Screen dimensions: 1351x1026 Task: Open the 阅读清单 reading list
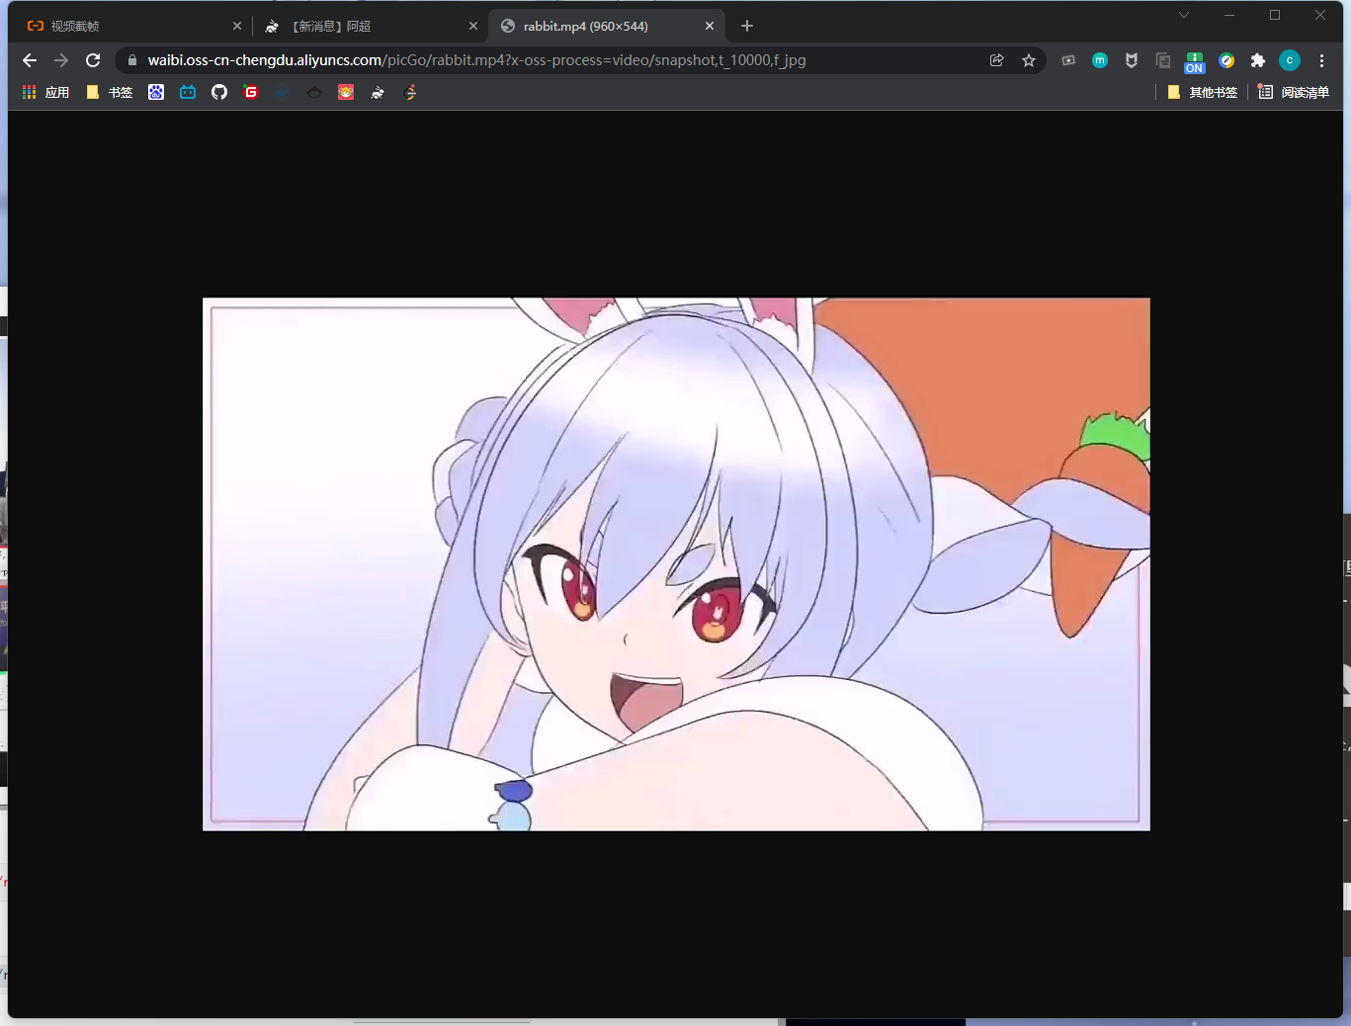1294,92
